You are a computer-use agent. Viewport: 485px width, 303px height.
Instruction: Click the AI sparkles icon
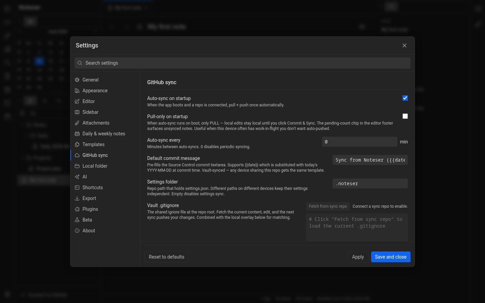77,177
